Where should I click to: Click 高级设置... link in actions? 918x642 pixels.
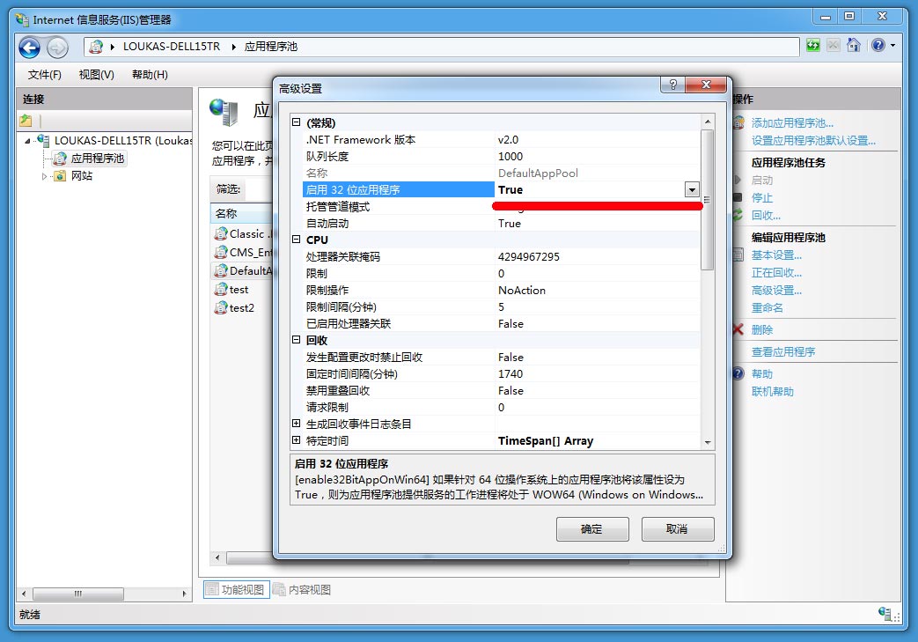(776, 290)
